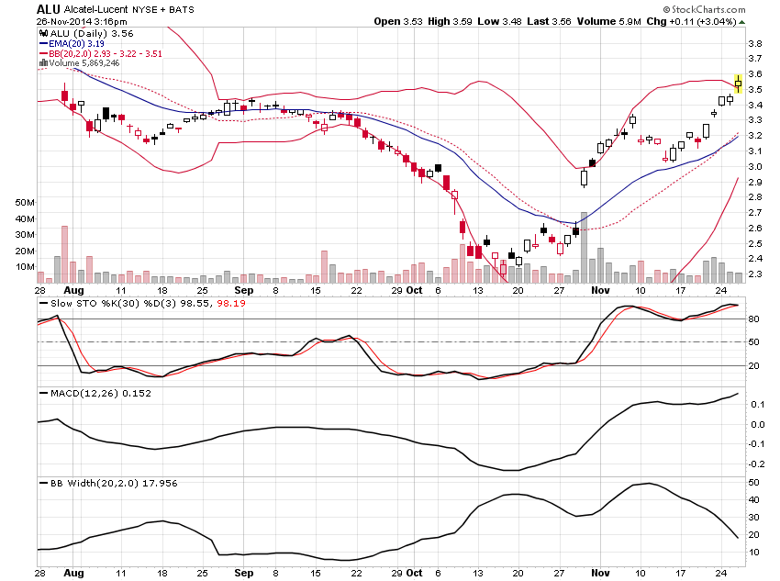
Task: Click the NYSE + BATS exchange label
Action: point(163,9)
